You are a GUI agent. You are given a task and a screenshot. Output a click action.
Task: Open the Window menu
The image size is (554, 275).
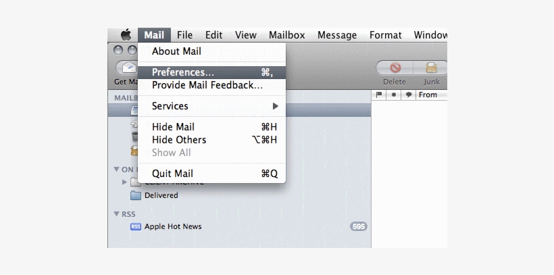click(430, 35)
